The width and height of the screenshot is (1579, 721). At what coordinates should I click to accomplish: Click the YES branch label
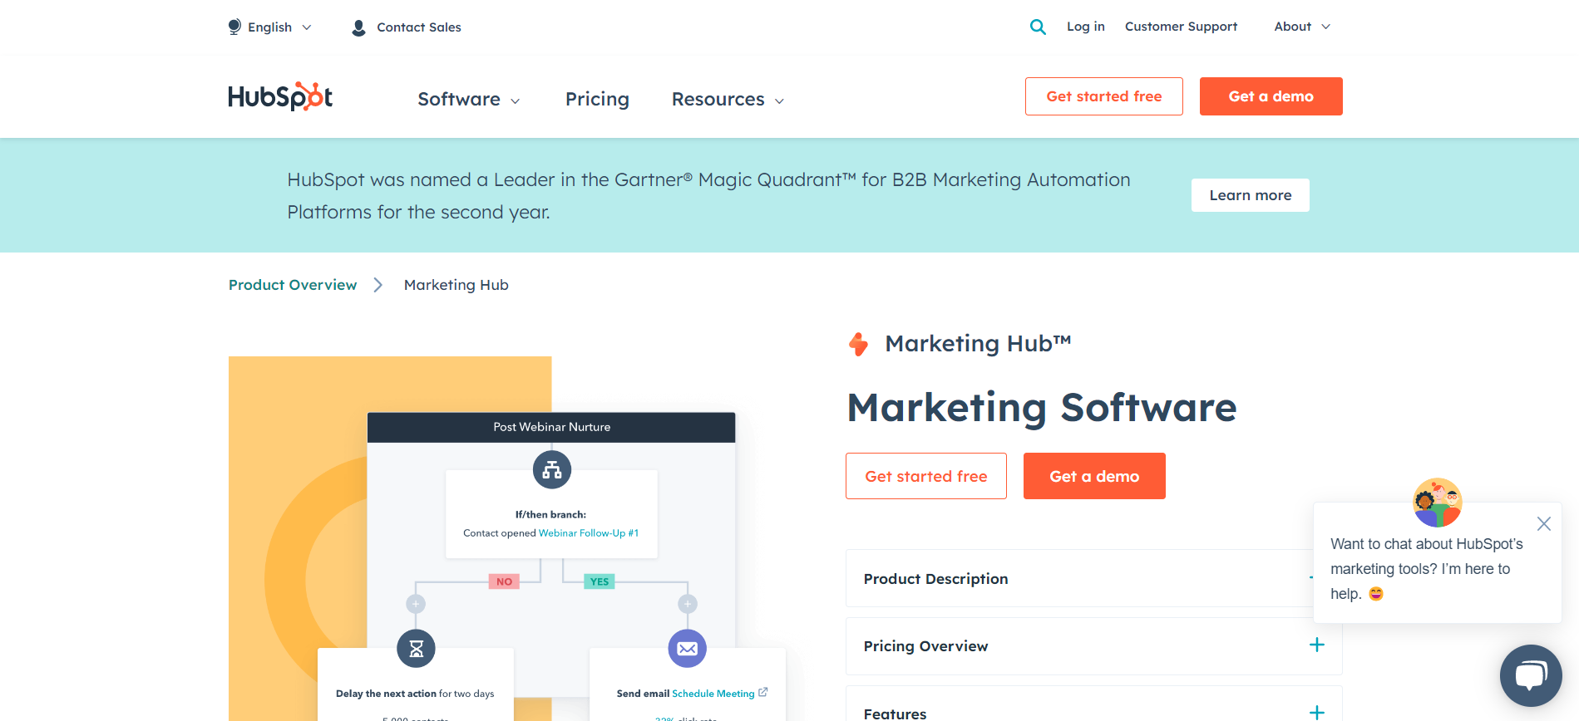tap(600, 581)
